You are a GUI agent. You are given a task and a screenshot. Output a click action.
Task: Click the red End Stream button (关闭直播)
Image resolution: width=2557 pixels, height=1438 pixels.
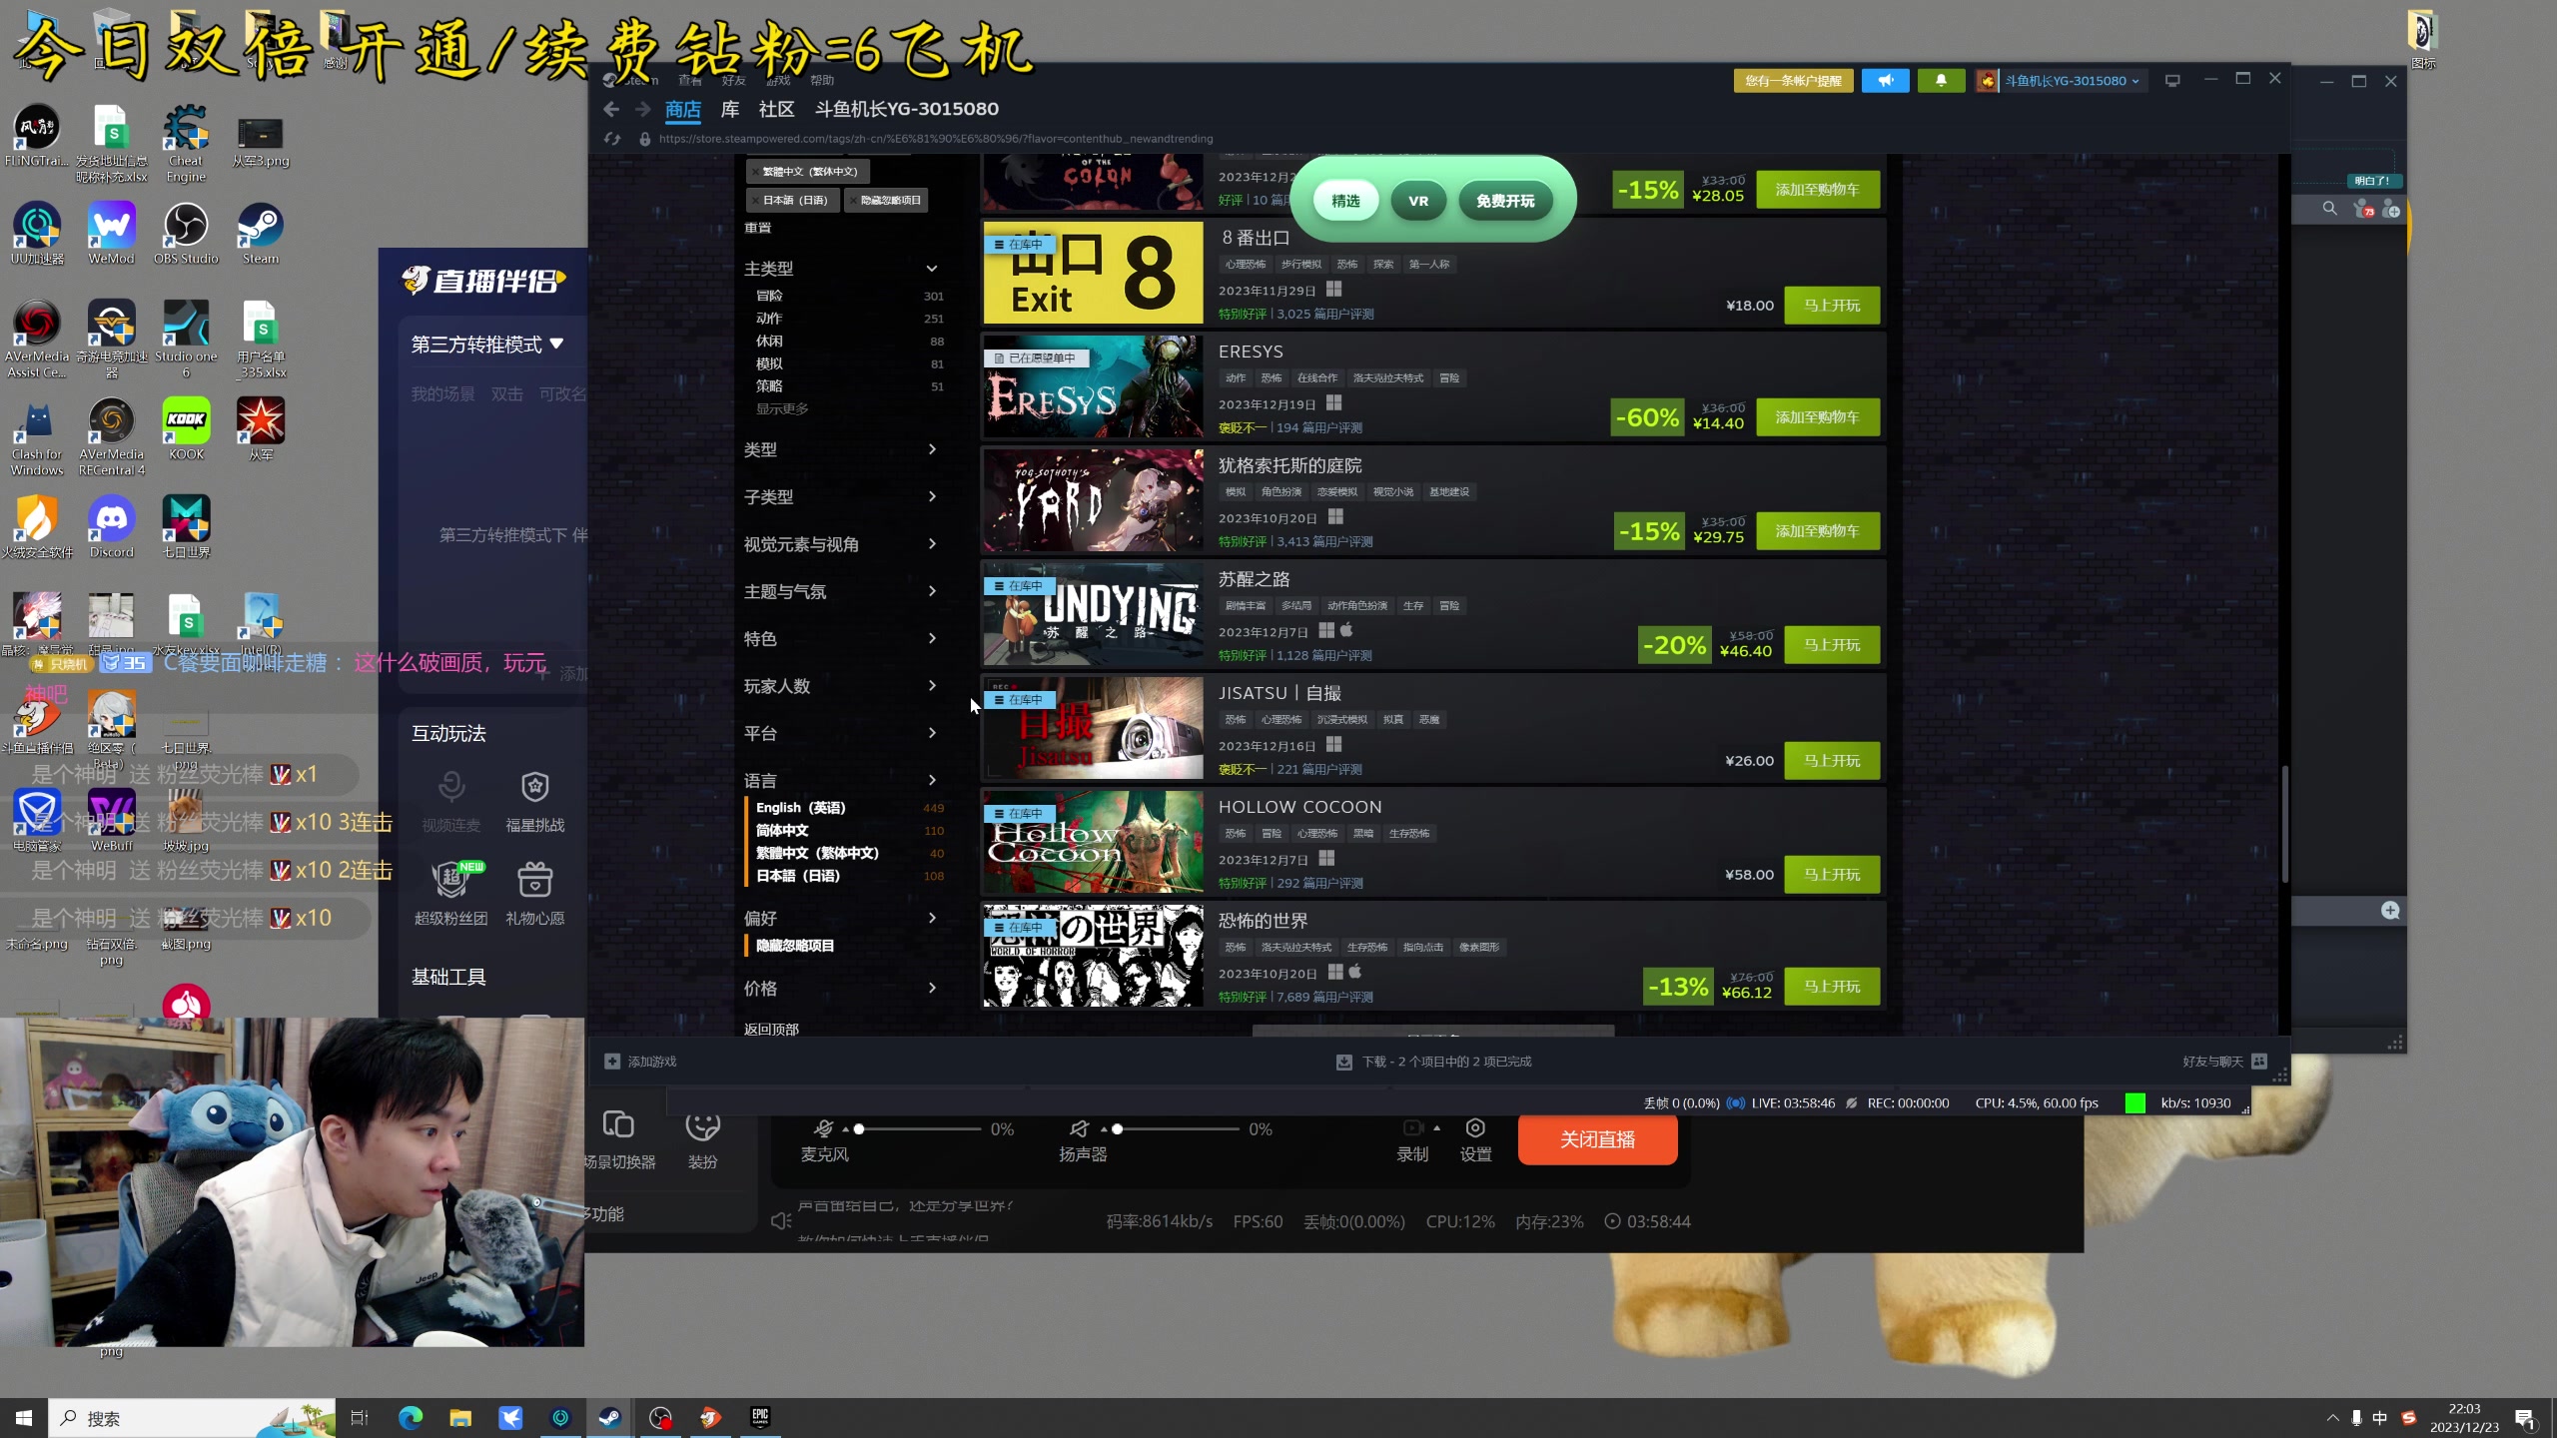coord(1596,1139)
